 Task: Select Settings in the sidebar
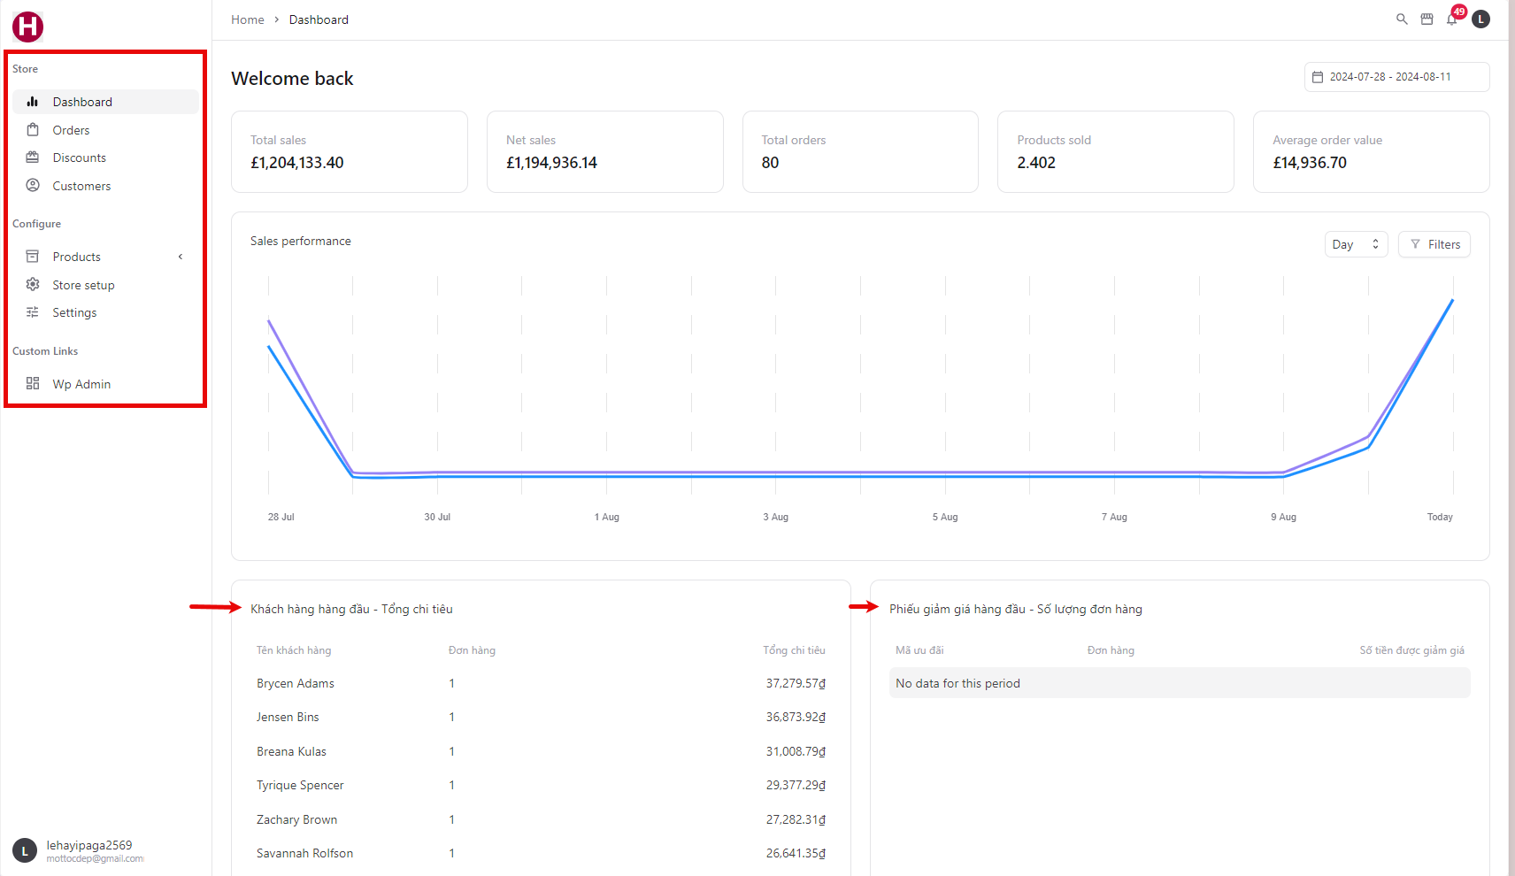point(74,312)
